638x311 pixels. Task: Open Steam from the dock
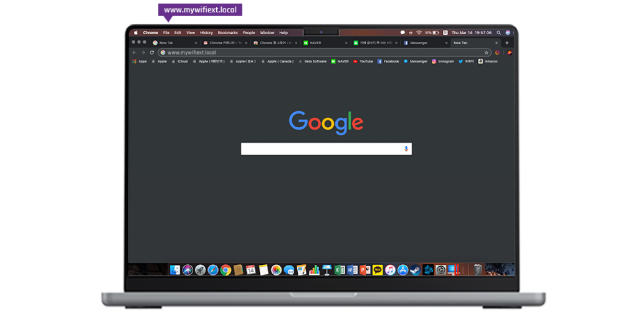coord(415,270)
